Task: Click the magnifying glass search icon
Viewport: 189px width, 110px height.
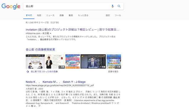Action: (119, 6)
